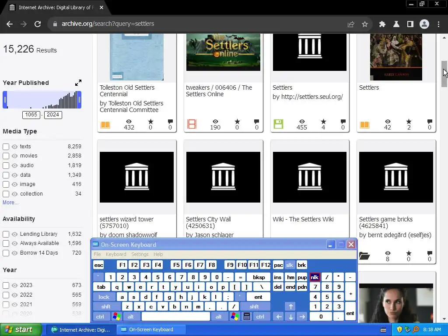Toggle the eye icon next to movies
The image size is (448, 336).
click(x=14, y=156)
